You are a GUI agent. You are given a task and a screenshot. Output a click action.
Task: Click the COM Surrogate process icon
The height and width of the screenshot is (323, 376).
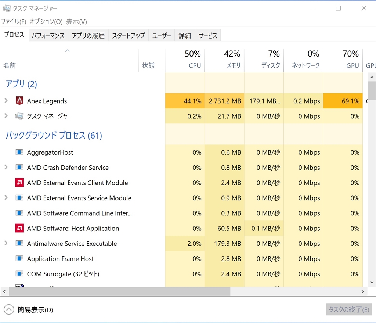click(x=19, y=274)
